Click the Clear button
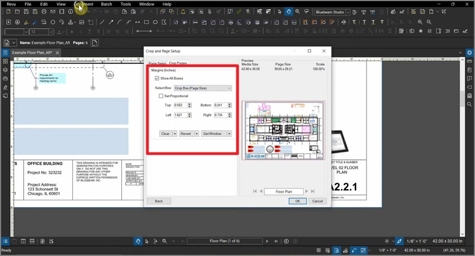The width and height of the screenshot is (475, 256). click(x=165, y=134)
